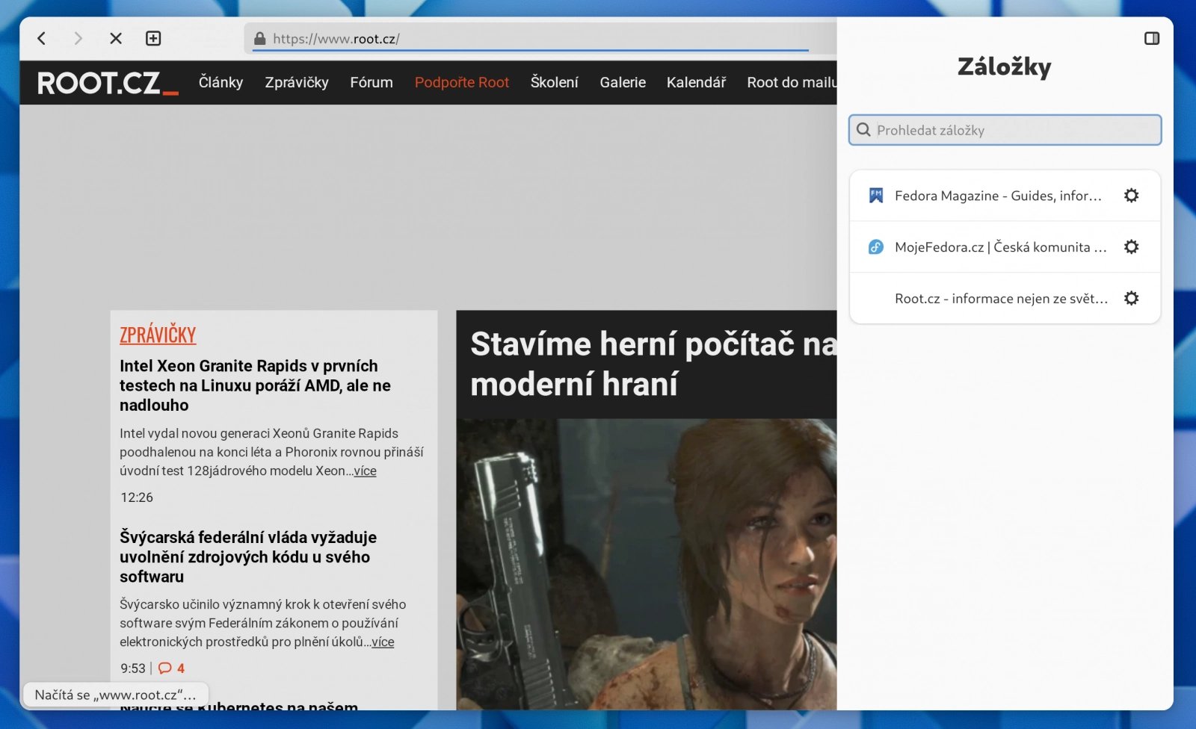The width and height of the screenshot is (1196, 729).
Task: Open MojeFedora.cz bookmark settings gear
Action: point(1132,247)
